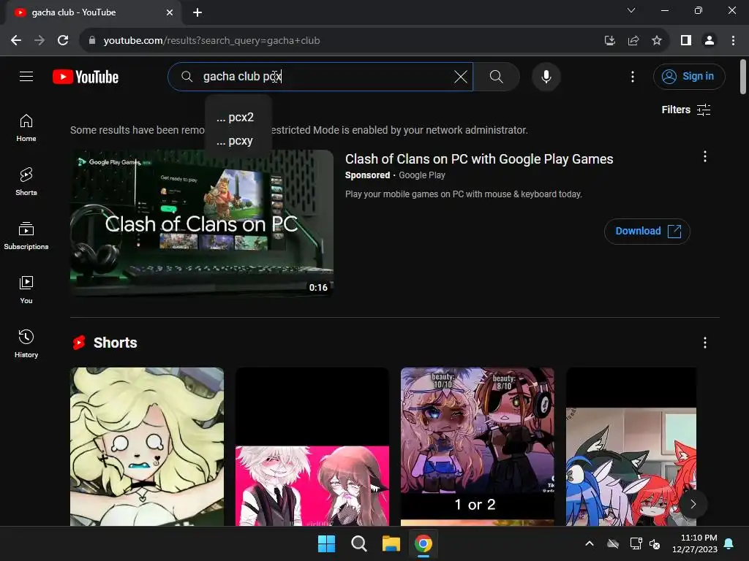The width and height of the screenshot is (749, 561).
Task: Open Shorts in the sidebar
Action: 26,182
